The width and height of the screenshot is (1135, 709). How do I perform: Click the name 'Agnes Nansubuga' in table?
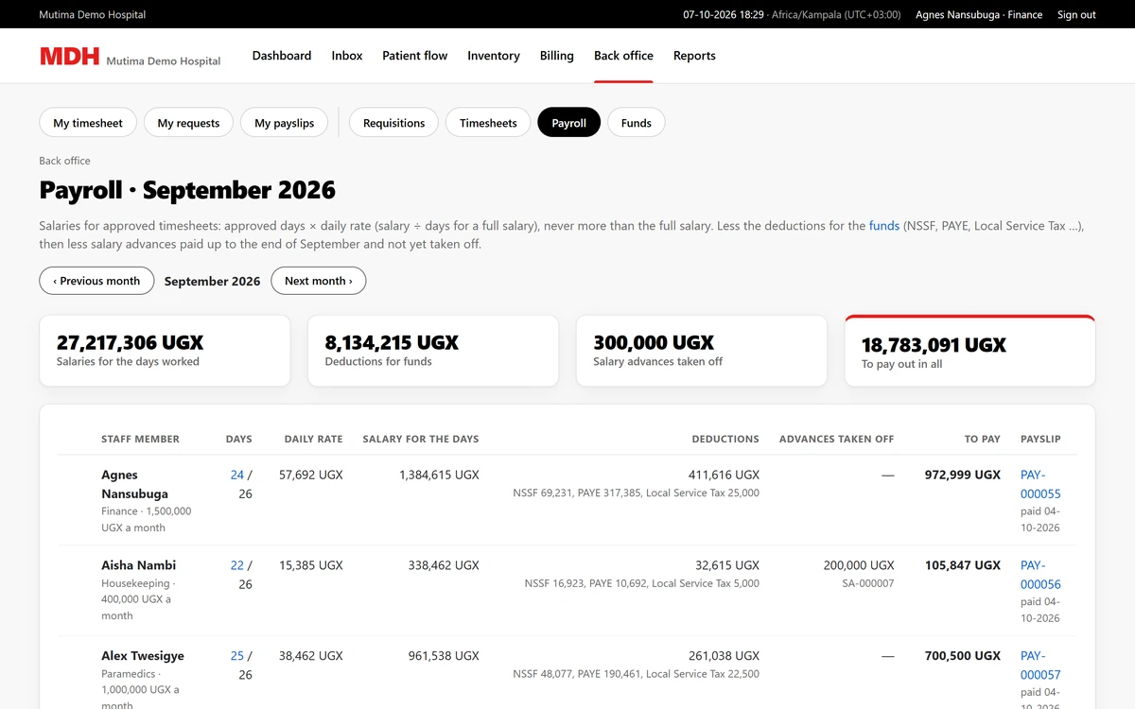(x=134, y=484)
